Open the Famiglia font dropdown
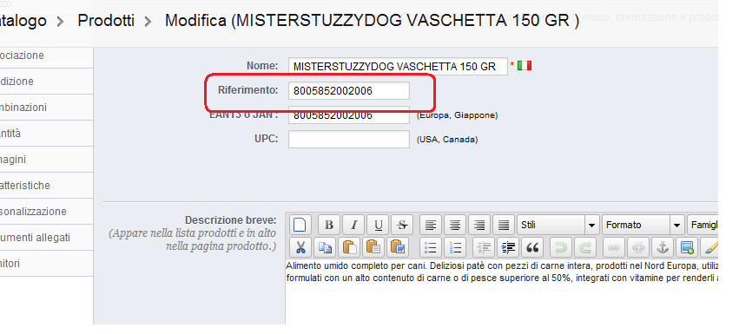This screenshot has width=739, height=334. (x=703, y=226)
